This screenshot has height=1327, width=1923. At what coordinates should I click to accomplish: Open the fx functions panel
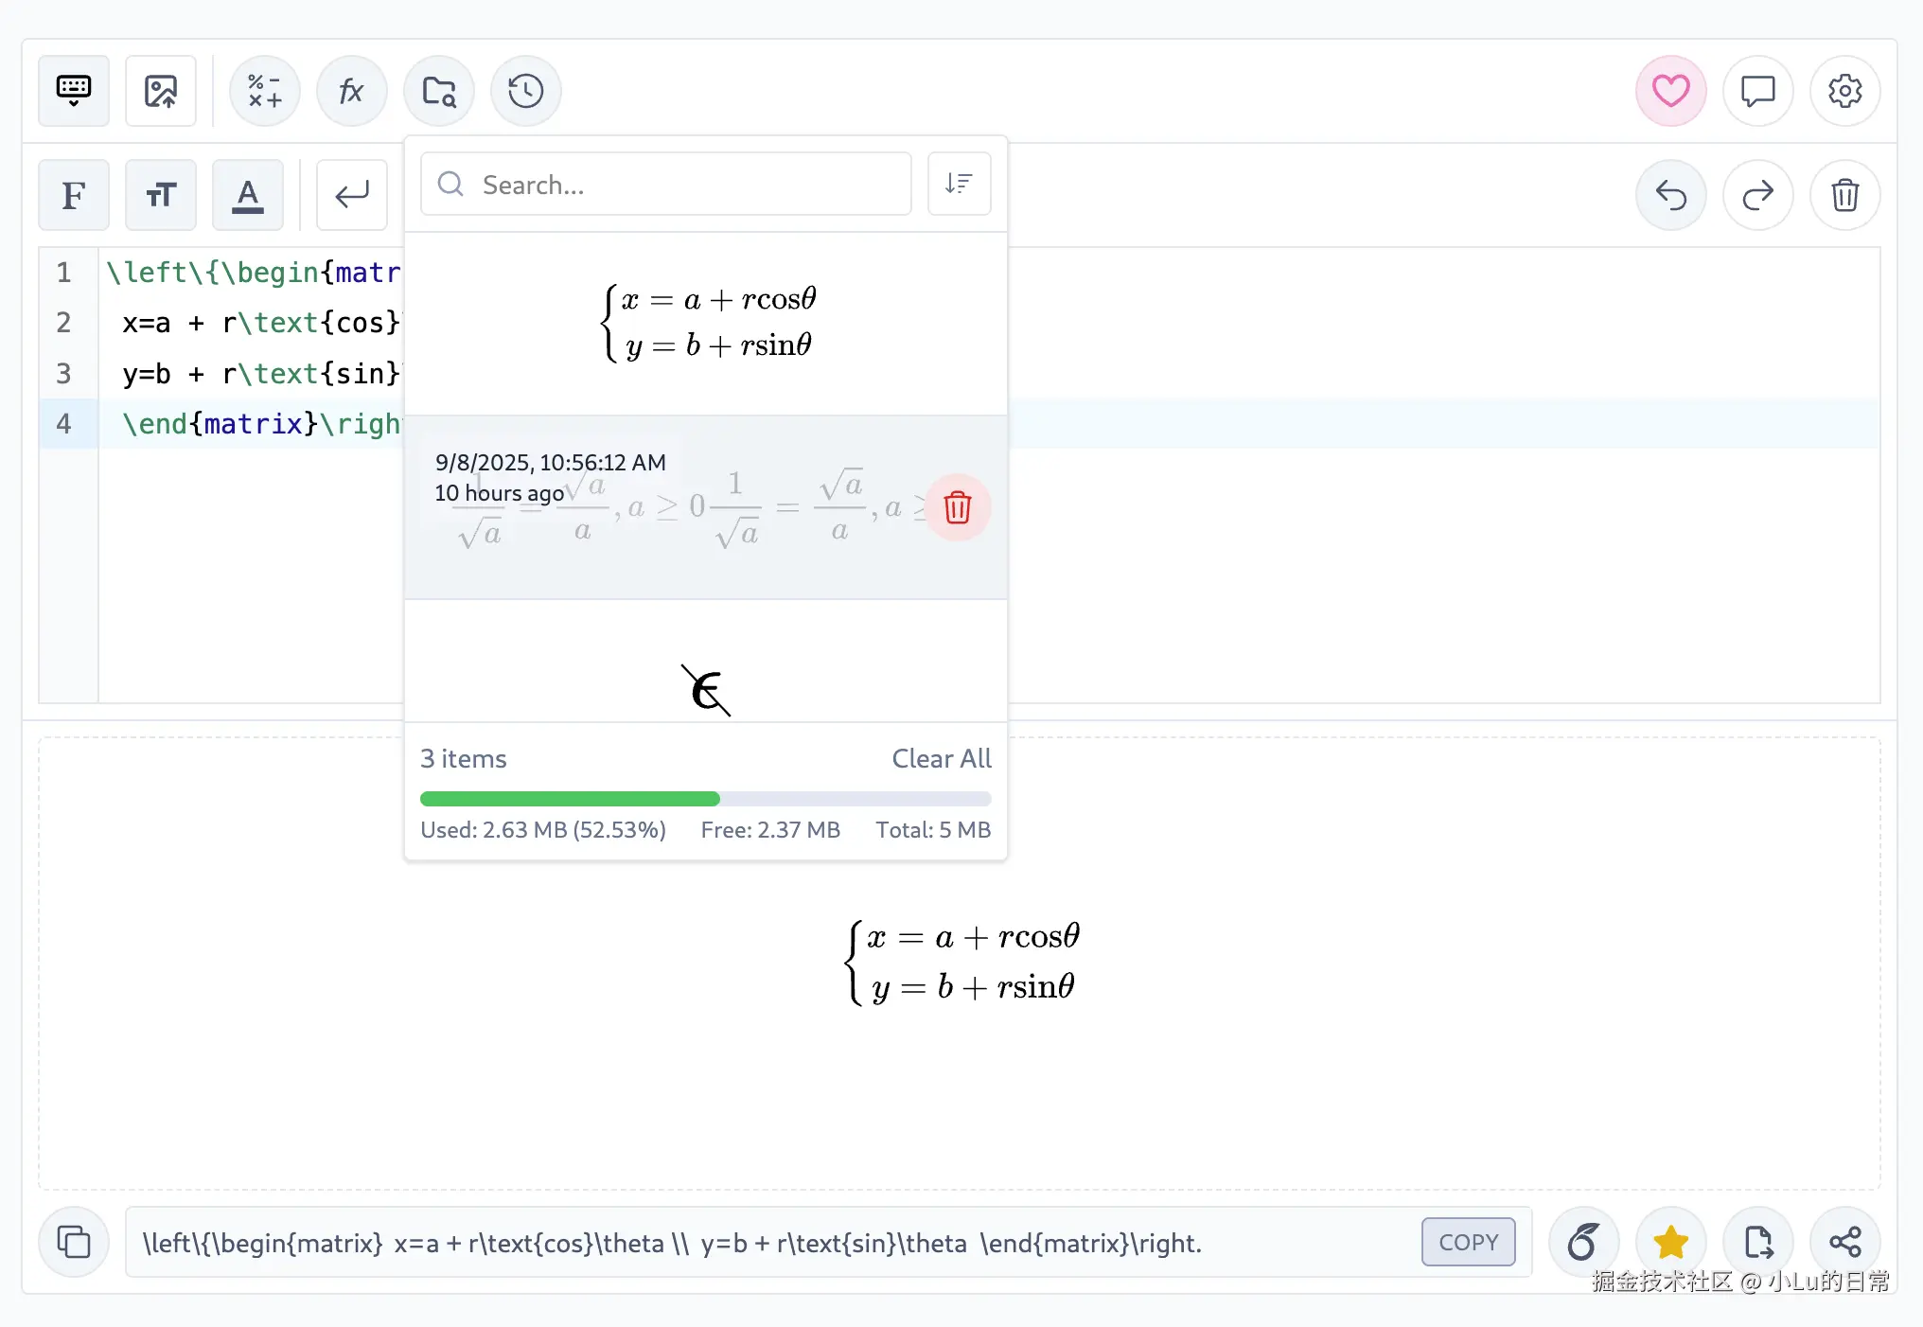point(352,91)
